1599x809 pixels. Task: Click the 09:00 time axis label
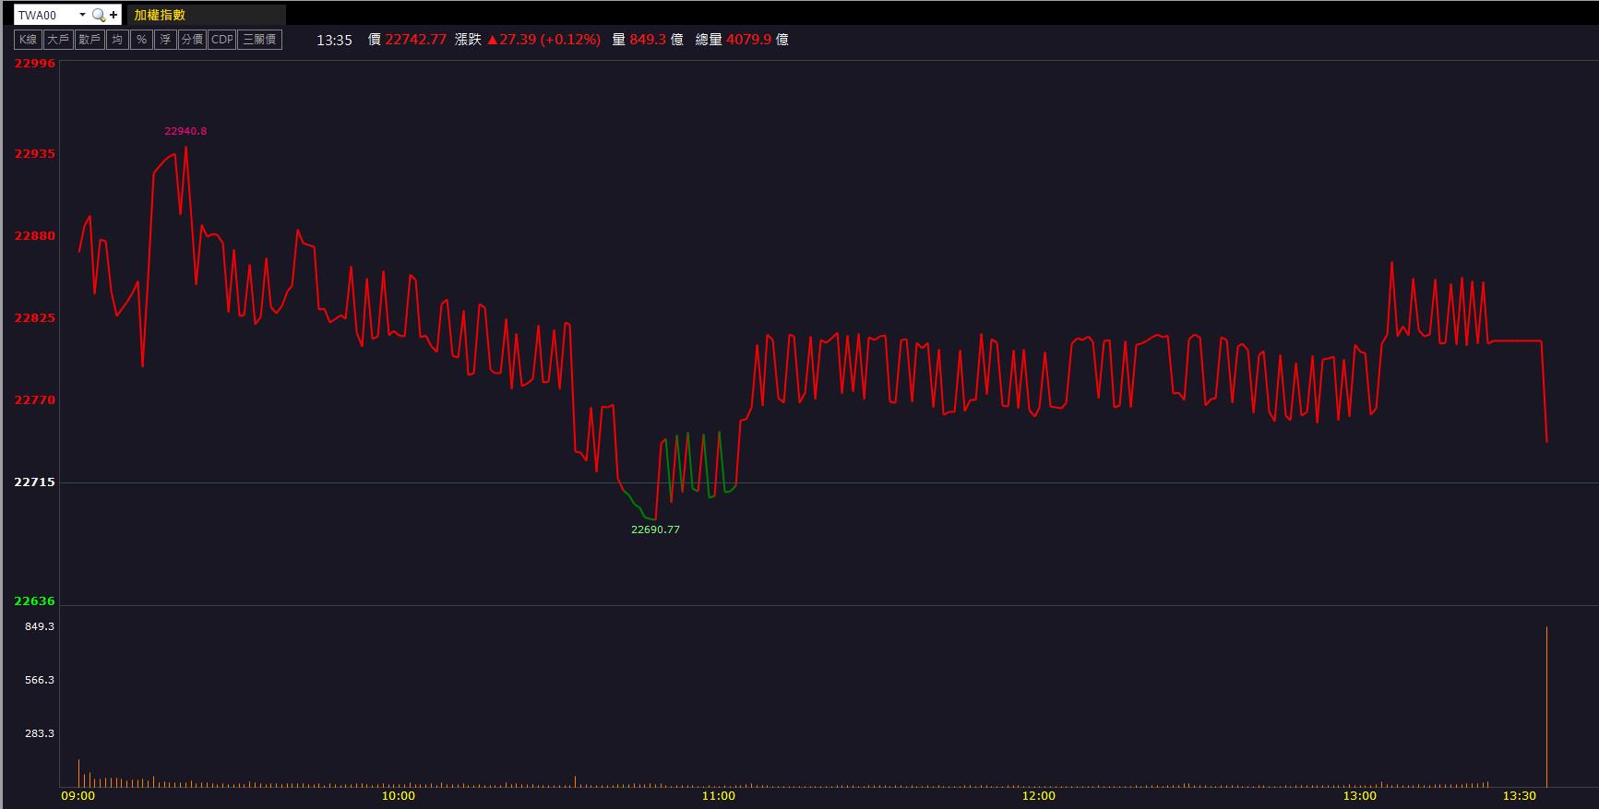(78, 796)
